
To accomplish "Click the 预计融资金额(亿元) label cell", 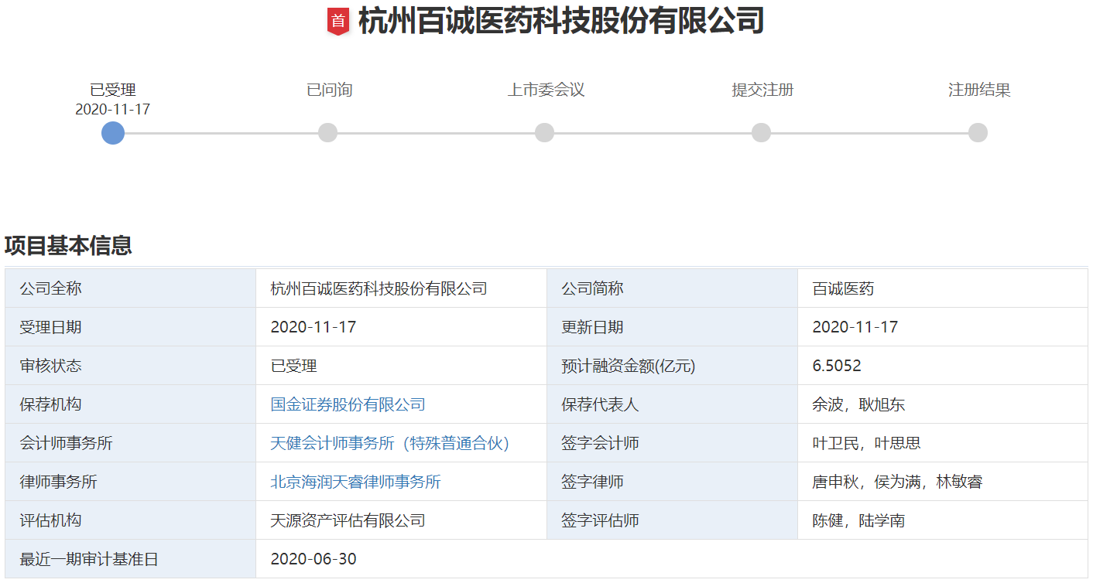I will (673, 366).
